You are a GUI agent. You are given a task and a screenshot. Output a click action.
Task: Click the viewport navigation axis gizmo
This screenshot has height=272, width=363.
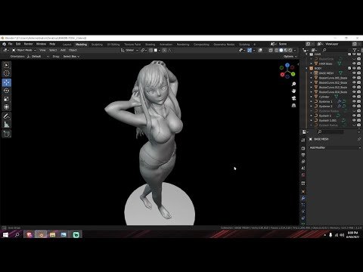click(x=287, y=71)
